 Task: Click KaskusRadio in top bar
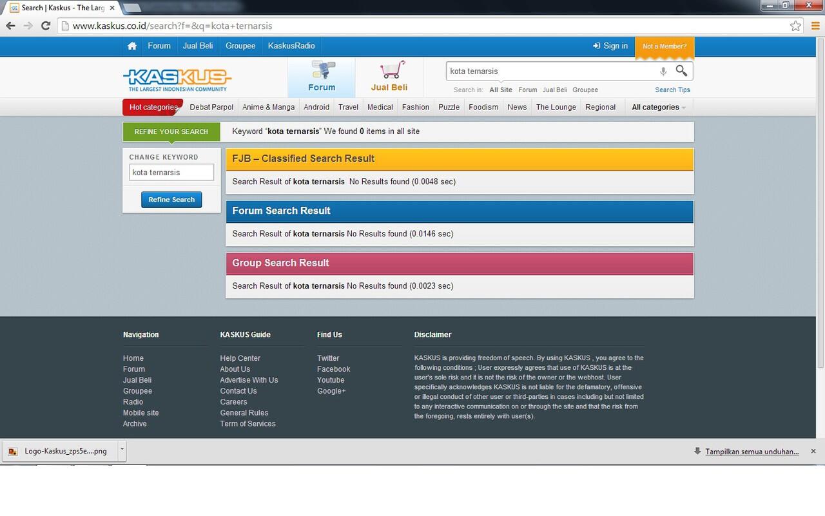point(291,46)
